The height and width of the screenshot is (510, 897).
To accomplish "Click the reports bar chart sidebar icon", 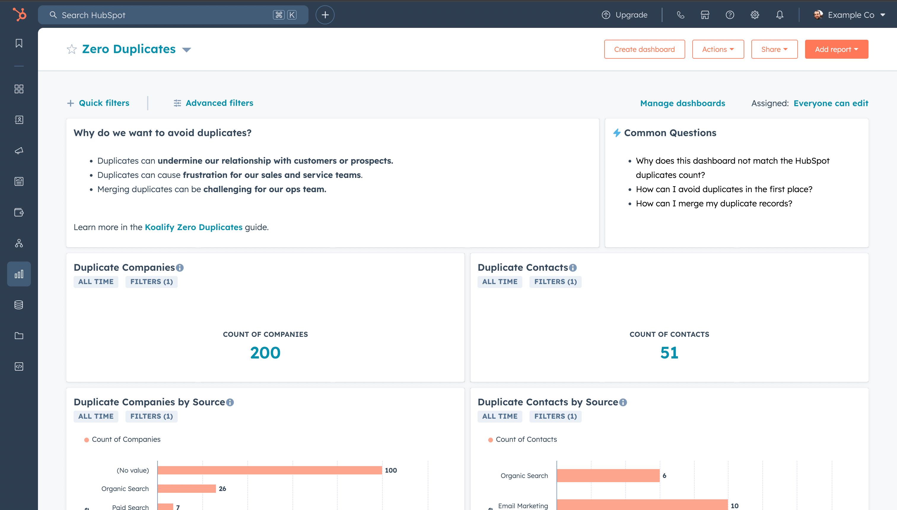I will coord(18,274).
